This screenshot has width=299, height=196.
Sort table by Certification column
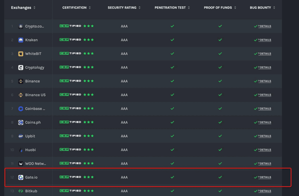point(90,8)
